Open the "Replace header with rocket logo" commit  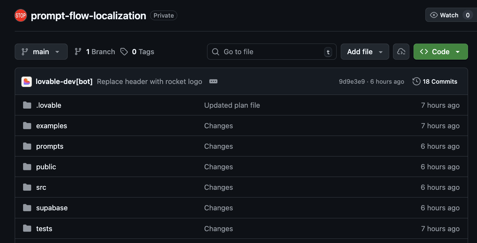pos(149,81)
